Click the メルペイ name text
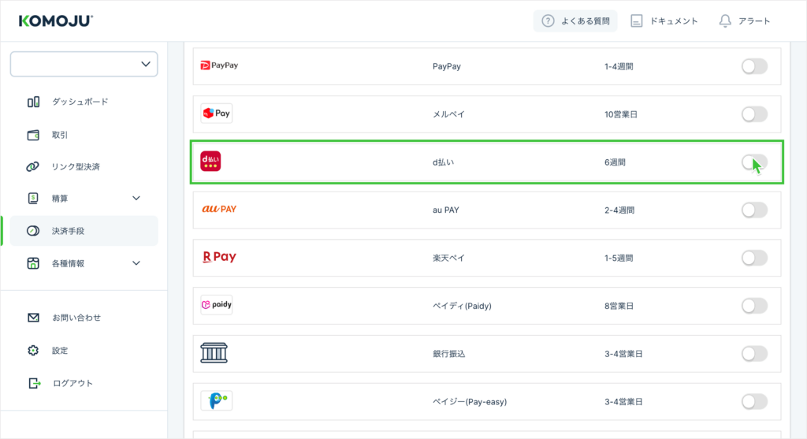This screenshot has height=439, width=807. [x=448, y=114]
